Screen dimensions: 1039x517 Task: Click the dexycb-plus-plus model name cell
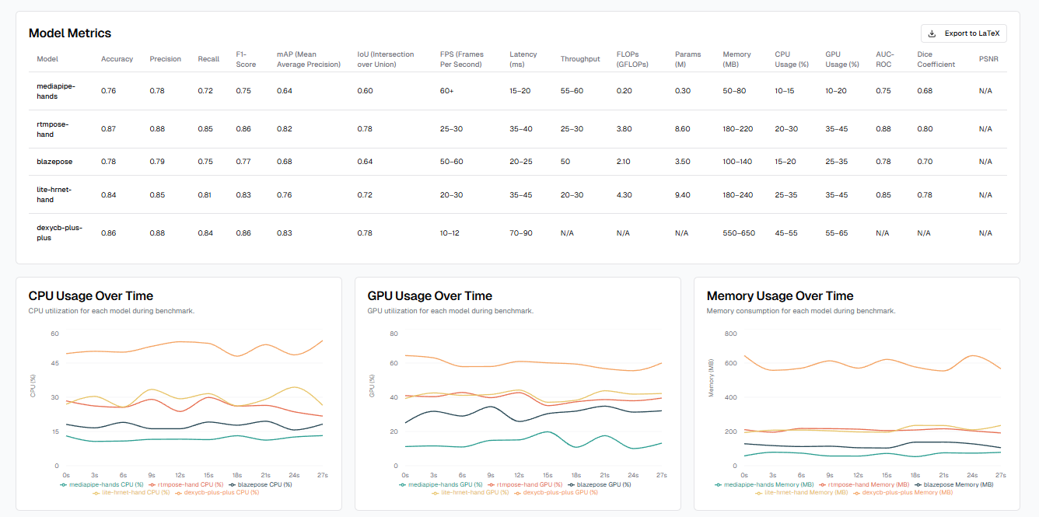(x=59, y=232)
